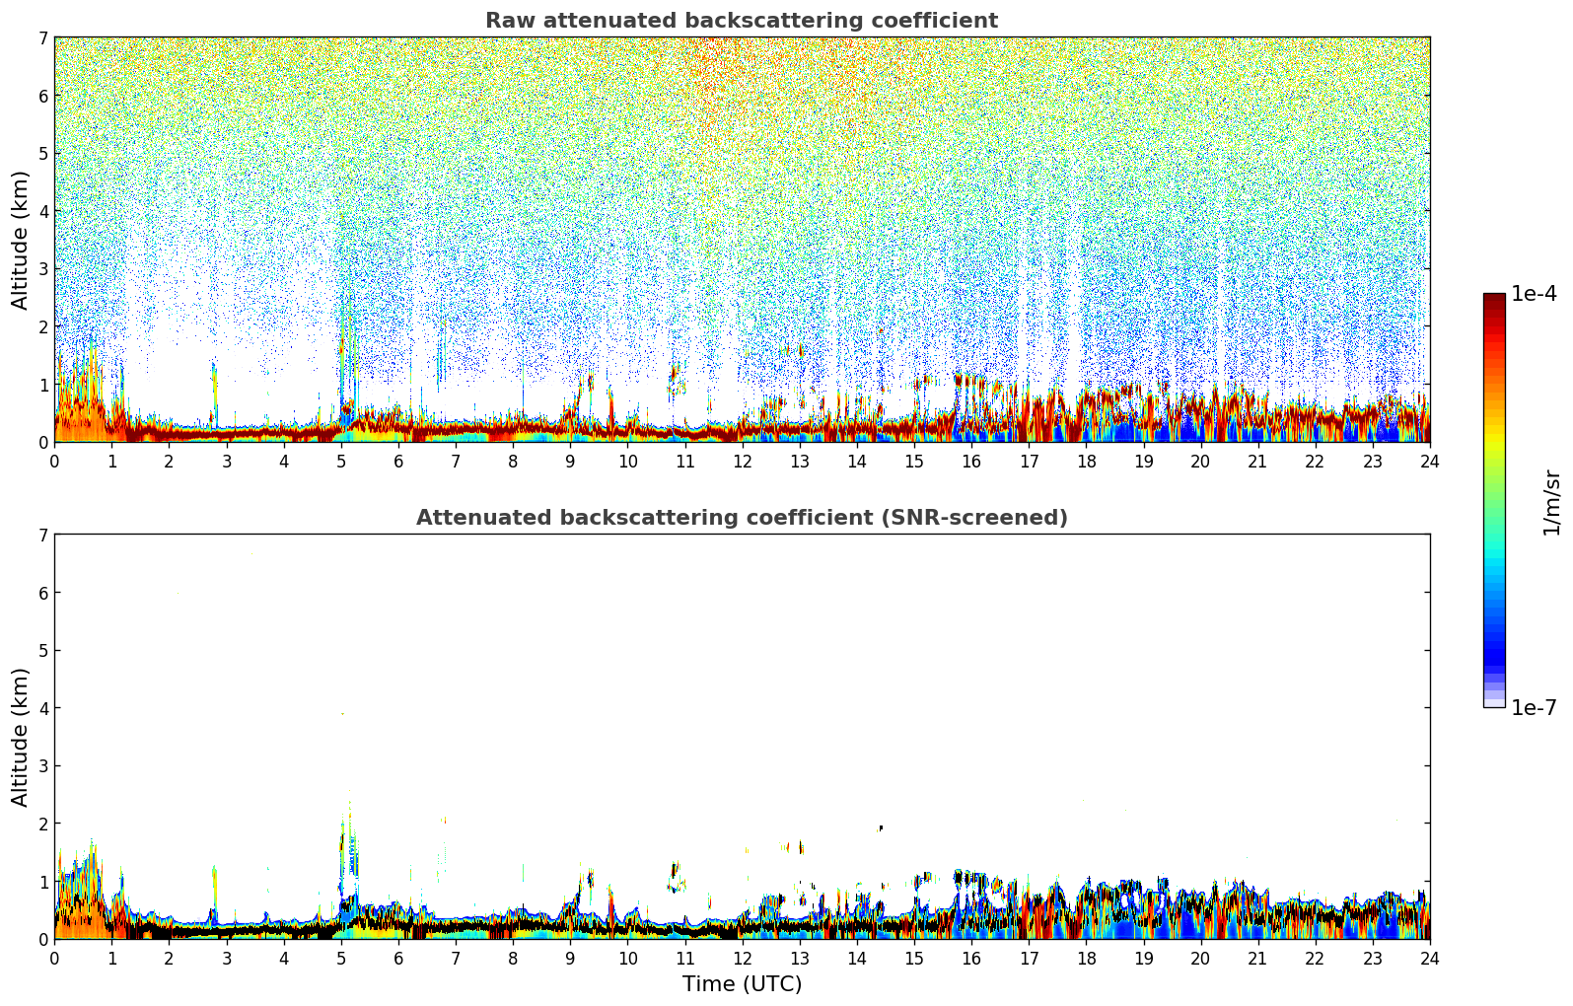Click altitude tick '7' on Raw plot
This screenshot has height=1006, width=1573.
pyautogui.click(x=42, y=37)
